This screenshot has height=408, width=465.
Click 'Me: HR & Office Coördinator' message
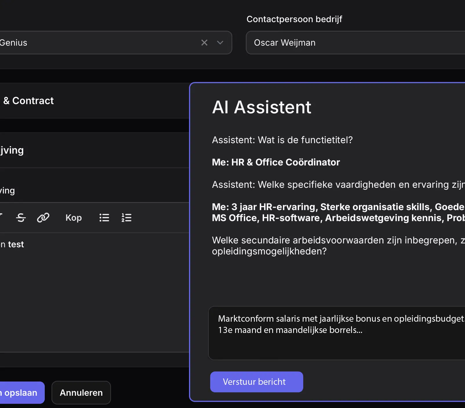pos(276,162)
